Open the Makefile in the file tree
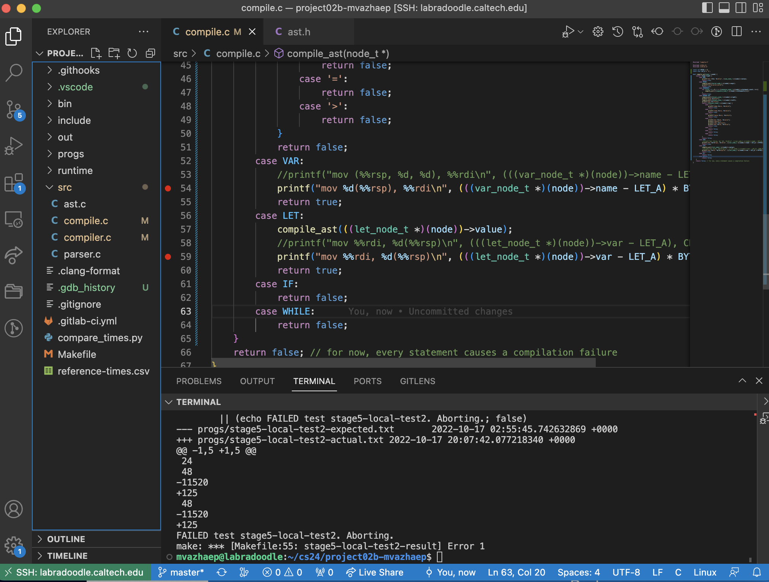The image size is (769, 582). (x=77, y=354)
